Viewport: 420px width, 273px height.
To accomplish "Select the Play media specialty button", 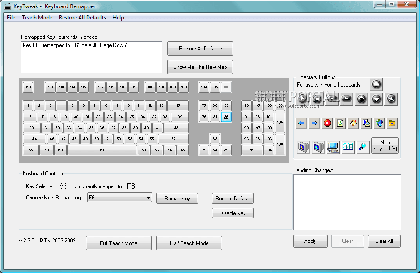I will pyautogui.click(x=302, y=99).
